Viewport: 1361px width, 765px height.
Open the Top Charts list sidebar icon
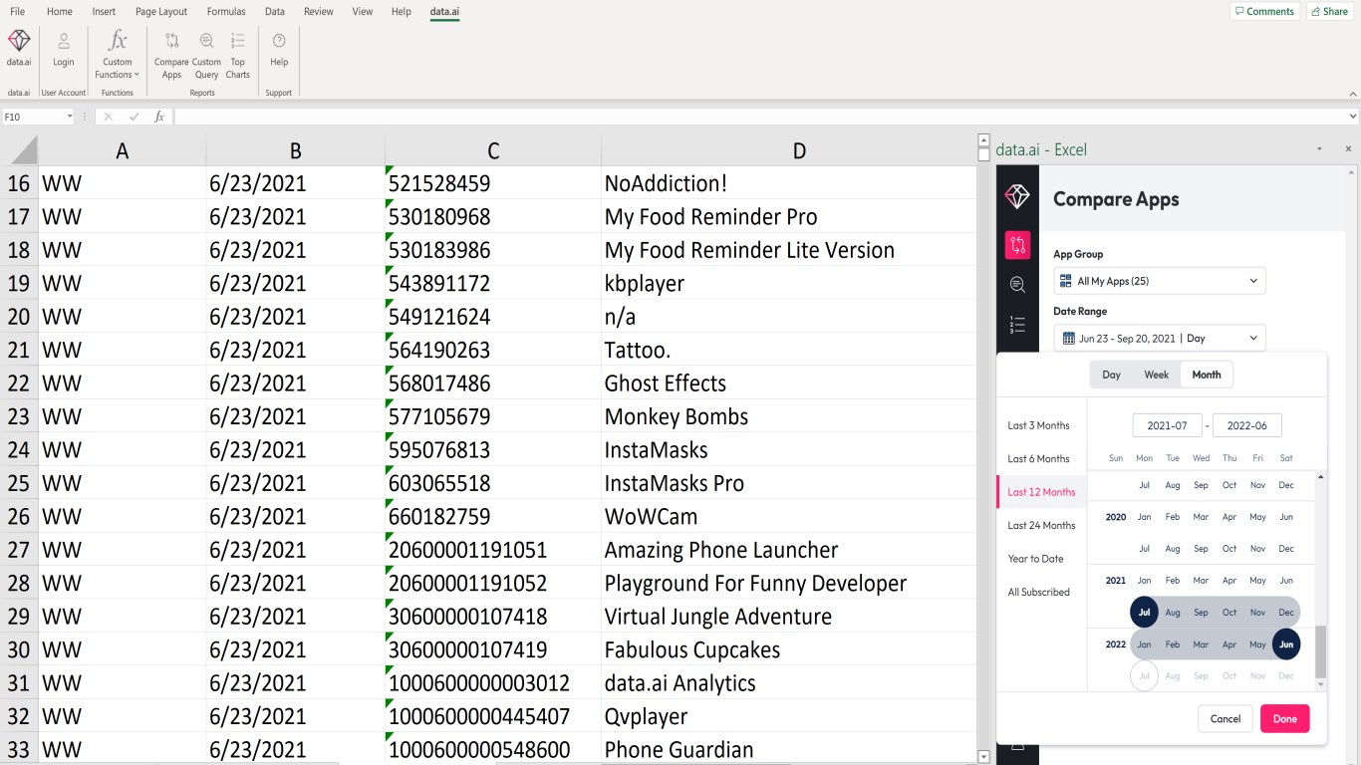coord(1017,325)
